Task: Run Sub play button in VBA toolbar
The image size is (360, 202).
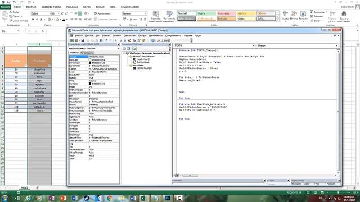Action: (116, 40)
